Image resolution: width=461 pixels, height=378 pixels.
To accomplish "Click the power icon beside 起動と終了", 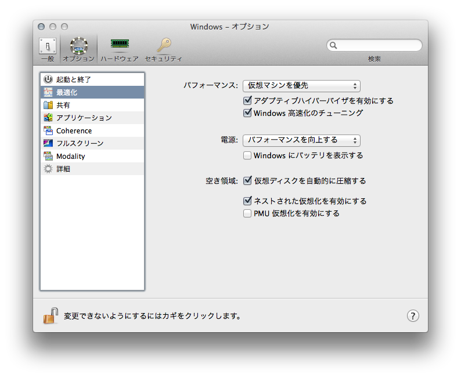I will [x=48, y=79].
